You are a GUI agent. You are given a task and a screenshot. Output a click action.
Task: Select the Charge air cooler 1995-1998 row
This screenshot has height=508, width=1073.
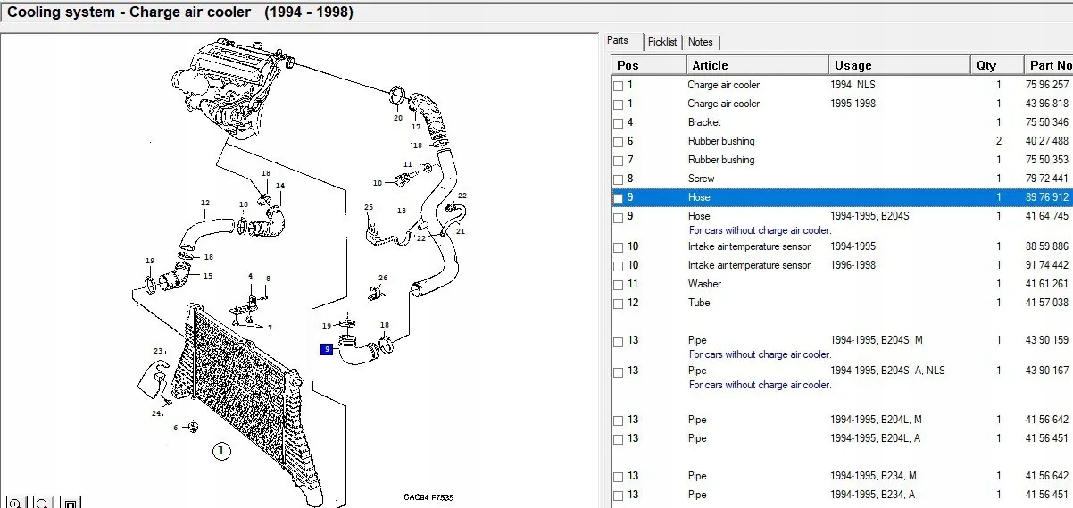[723, 104]
